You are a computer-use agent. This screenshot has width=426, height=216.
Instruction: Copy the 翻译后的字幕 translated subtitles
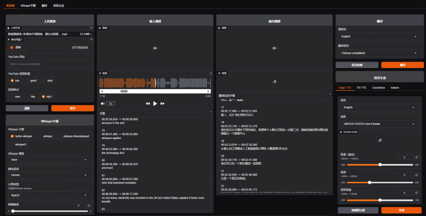330,94
